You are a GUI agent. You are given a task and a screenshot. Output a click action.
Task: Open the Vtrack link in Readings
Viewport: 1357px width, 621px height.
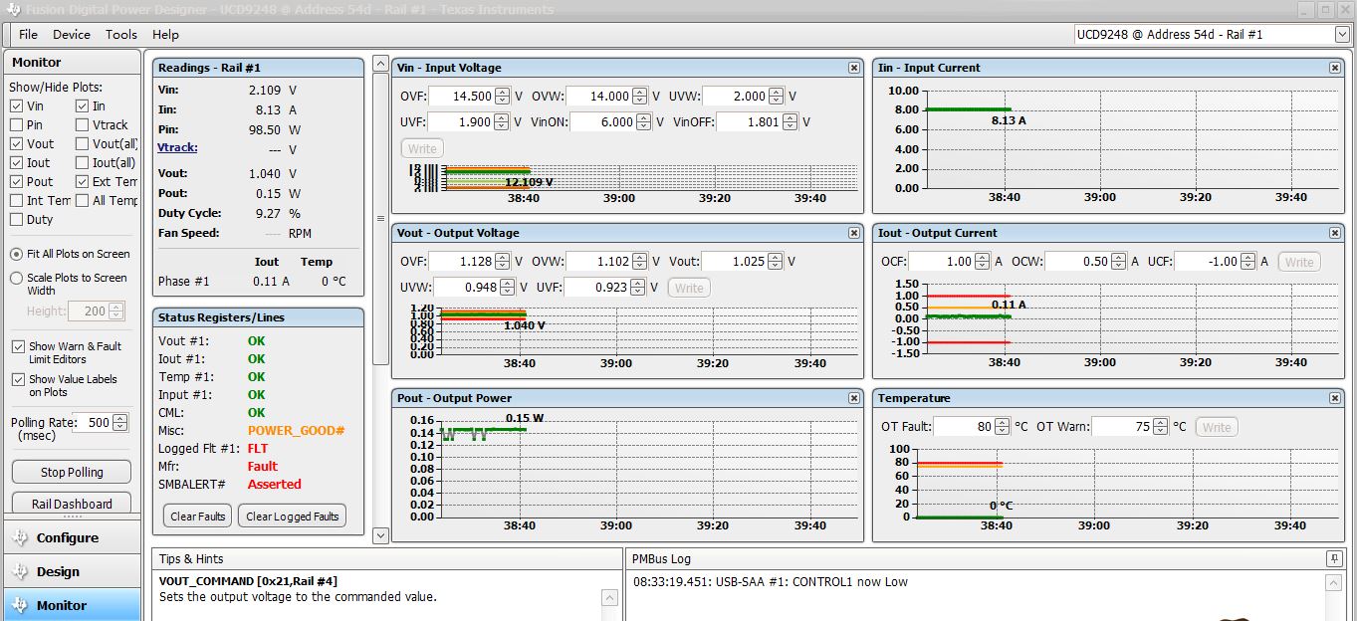(177, 147)
